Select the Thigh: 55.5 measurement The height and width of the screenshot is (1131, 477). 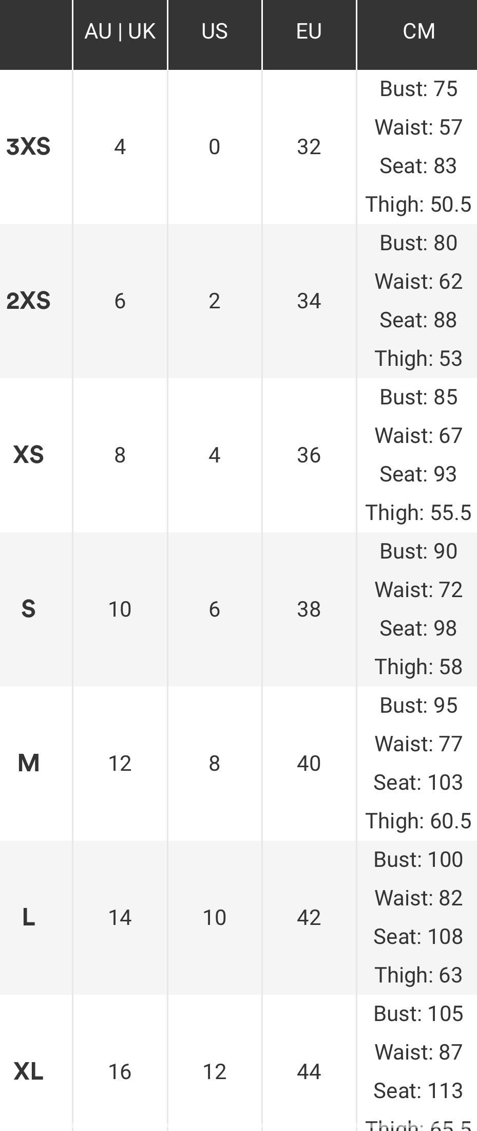(x=418, y=513)
